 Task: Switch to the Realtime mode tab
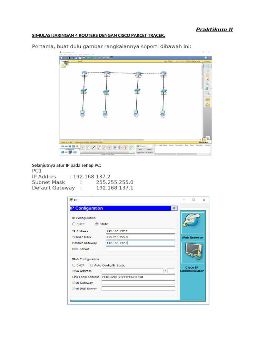(204, 142)
